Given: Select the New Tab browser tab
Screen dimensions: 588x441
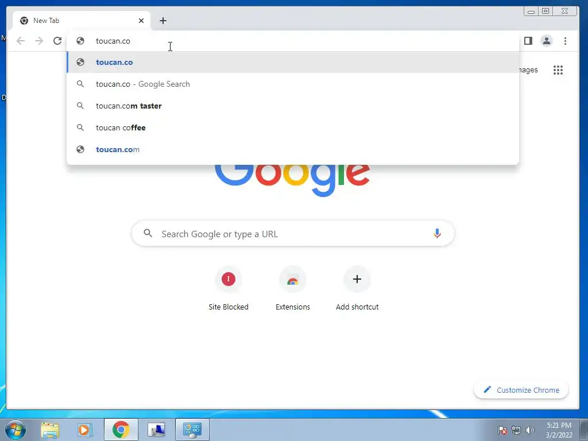Looking at the screenshot, I should [x=82, y=21].
